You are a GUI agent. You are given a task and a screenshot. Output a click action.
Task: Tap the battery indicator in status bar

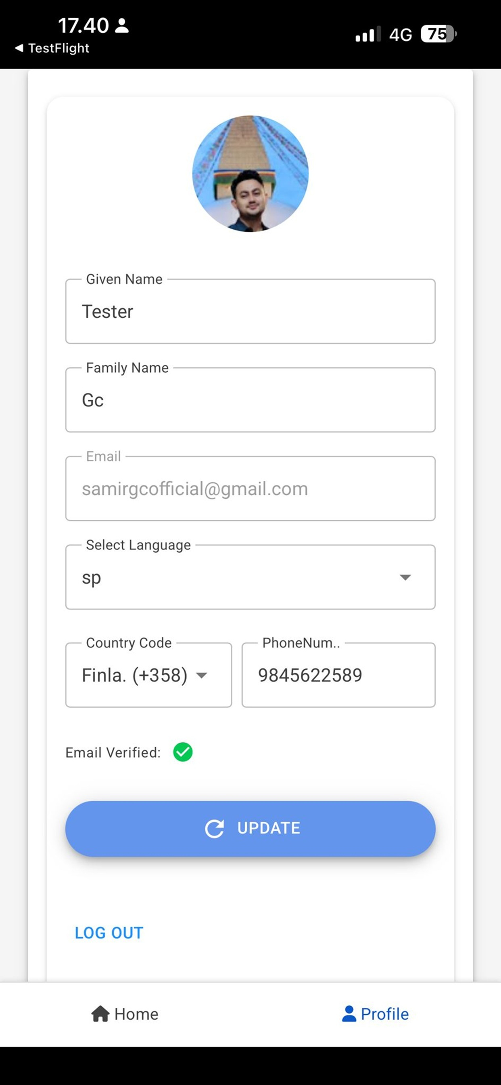439,34
